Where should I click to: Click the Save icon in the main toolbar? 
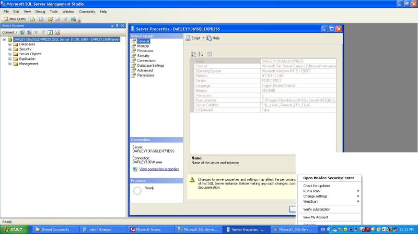pos(57,19)
